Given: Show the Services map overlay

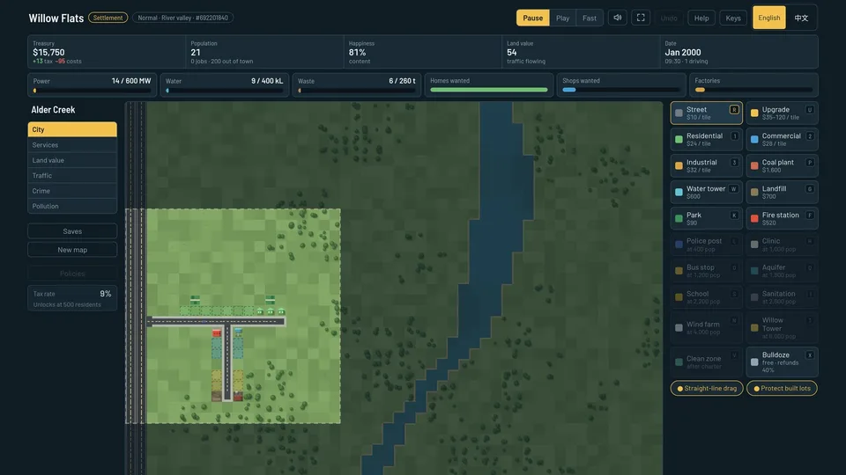Looking at the screenshot, I should pyautogui.click(x=72, y=145).
